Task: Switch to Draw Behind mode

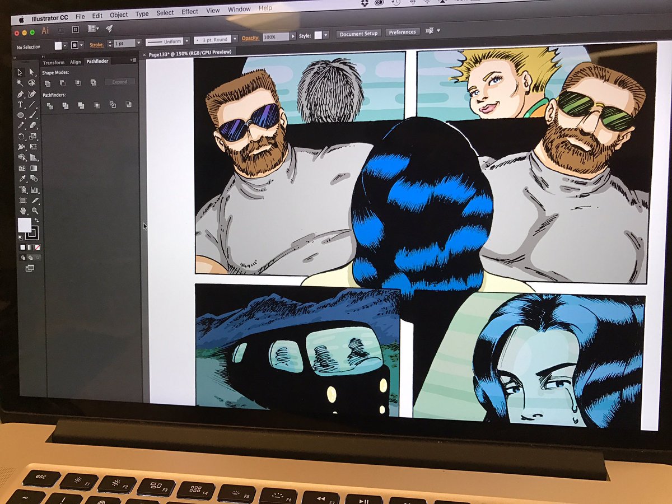Action: pyautogui.click(x=30, y=258)
